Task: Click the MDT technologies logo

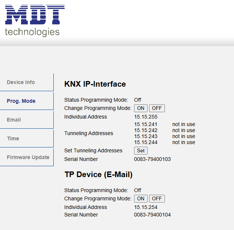Action: (35, 21)
